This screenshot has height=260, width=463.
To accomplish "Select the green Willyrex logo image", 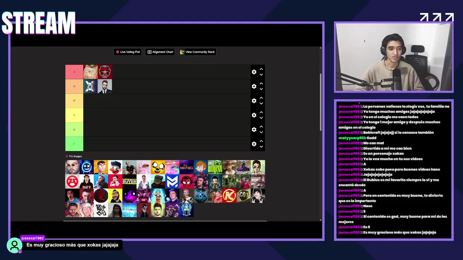I will pos(215,167).
